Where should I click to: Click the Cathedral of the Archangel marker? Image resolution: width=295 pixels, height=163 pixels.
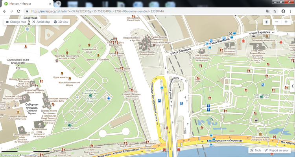point(40,125)
